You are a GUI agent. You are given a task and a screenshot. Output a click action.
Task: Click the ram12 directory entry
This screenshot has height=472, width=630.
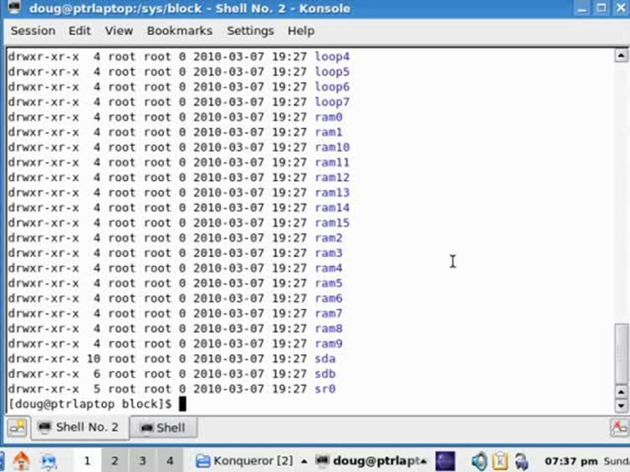(x=332, y=178)
